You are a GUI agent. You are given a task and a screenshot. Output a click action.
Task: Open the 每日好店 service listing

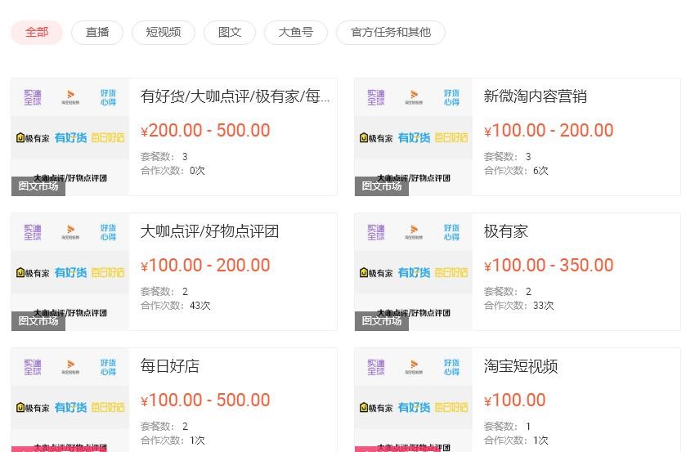pos(170,366)
